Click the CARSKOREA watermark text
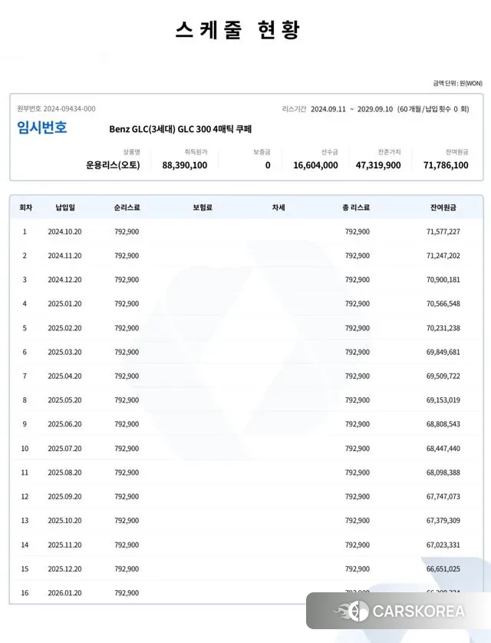Image resolution: width=491 pixels, height=643 pixels. click(418, 612)
